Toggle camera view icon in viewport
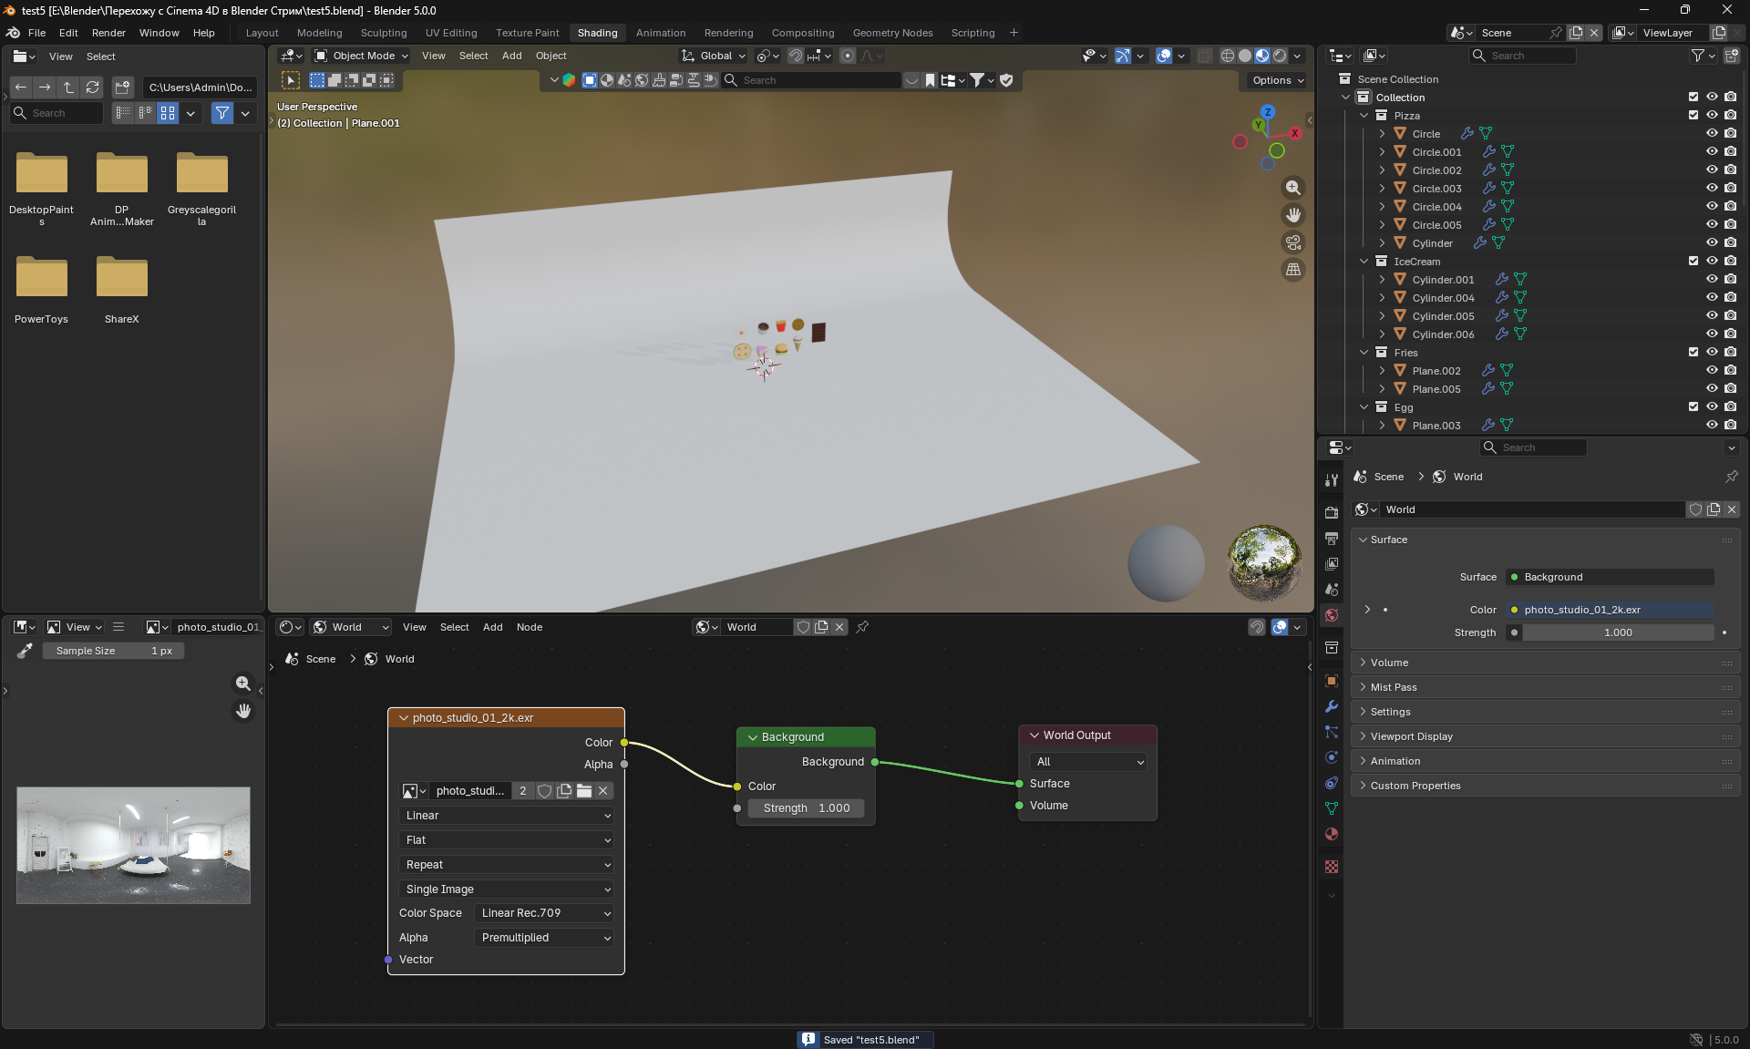This screenshot has width=1750, height=1049. click(1292, 242)
